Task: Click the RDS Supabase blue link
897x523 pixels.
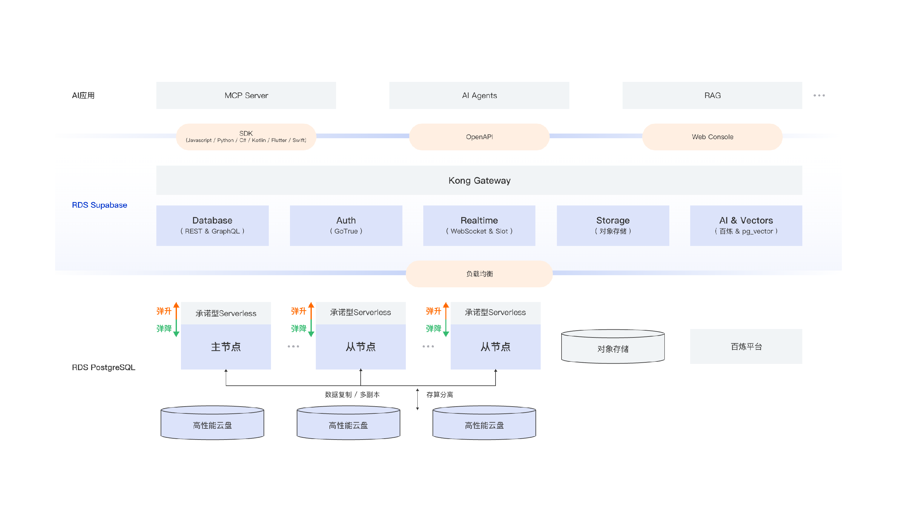Action: pyautogui.click(x=99, y=205)
